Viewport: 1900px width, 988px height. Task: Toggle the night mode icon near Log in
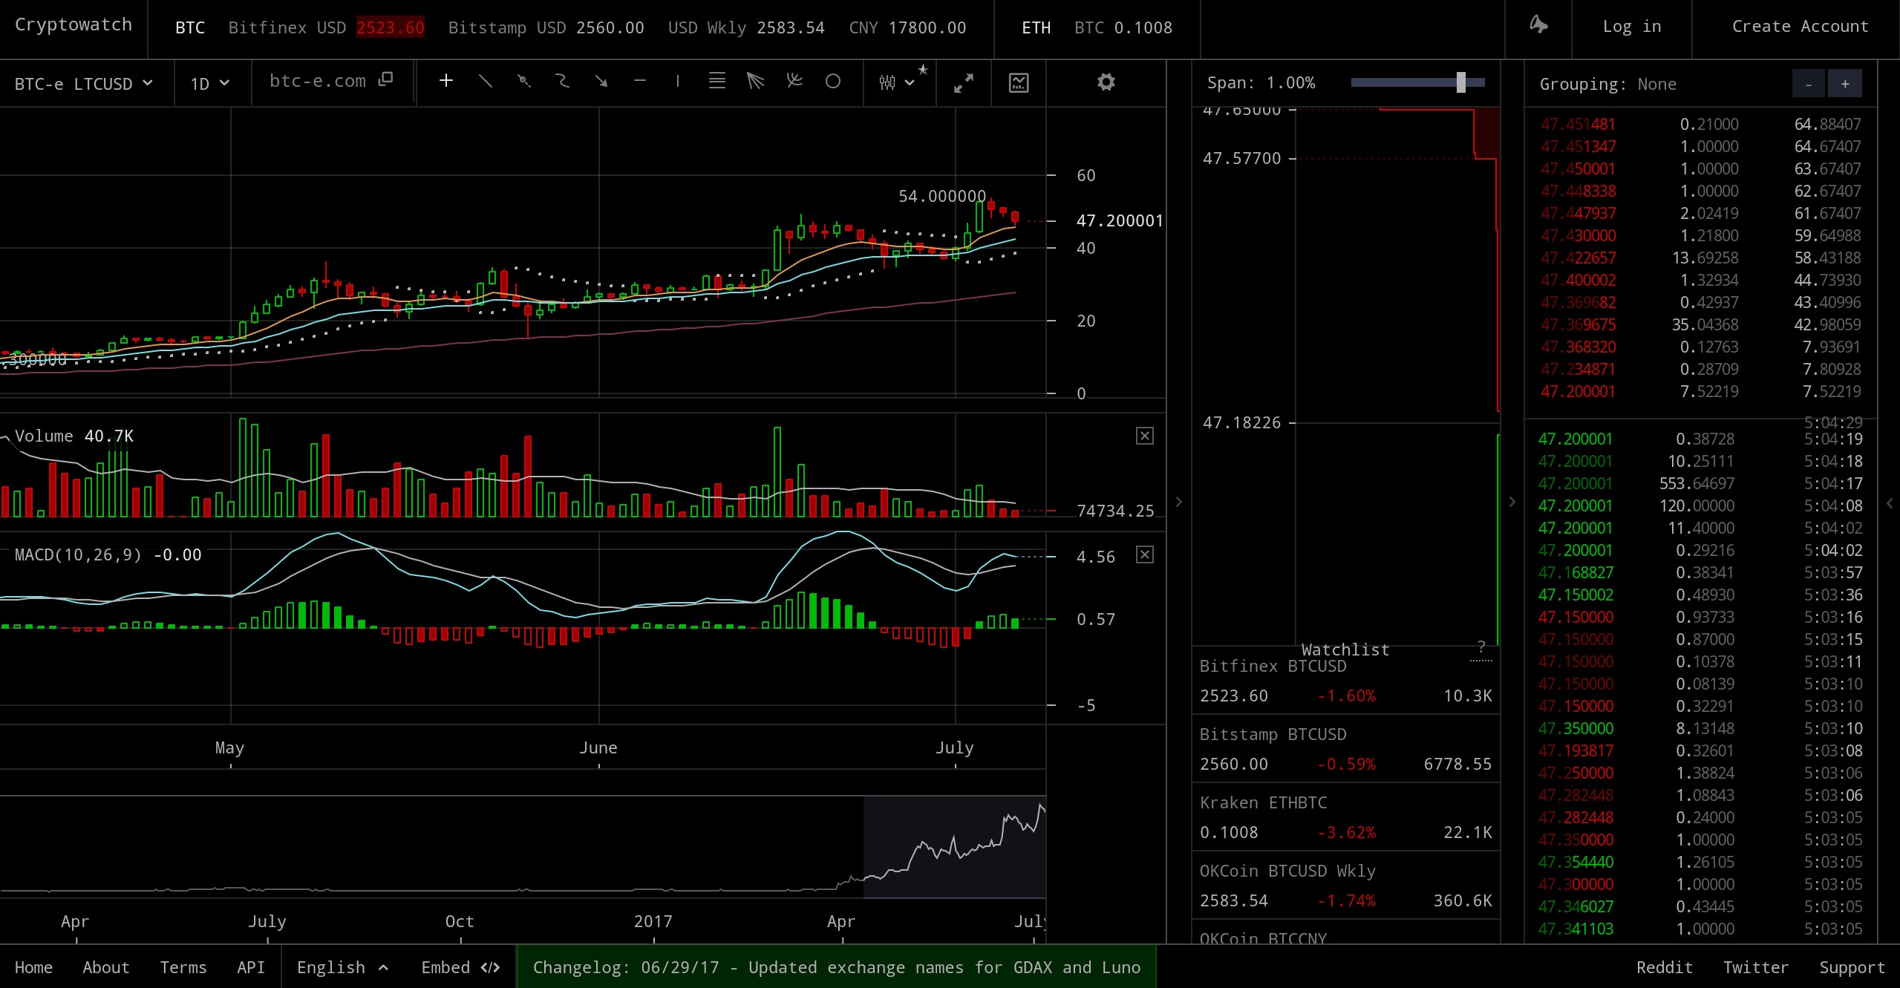click(x=1538, y=26)
